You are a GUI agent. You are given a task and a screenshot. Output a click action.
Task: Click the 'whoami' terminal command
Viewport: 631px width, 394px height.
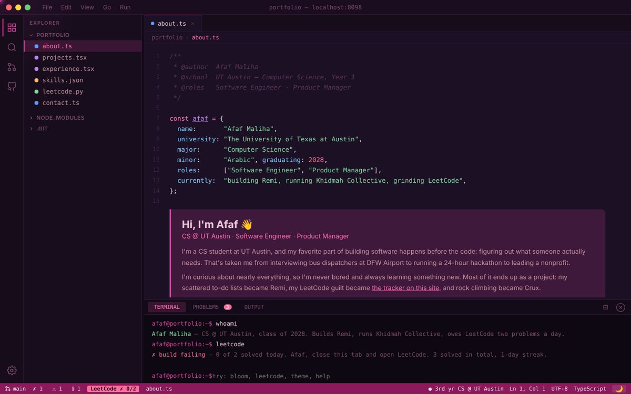(x=226, y=324)
